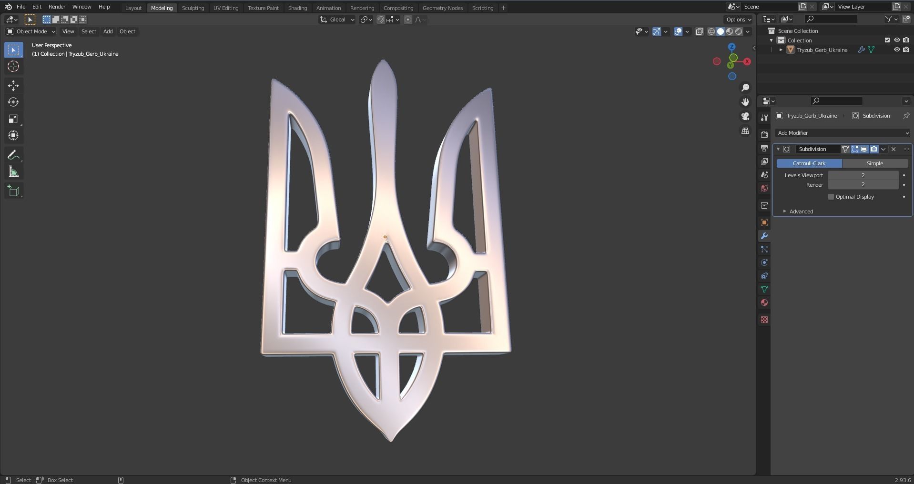914x484 pixels.
Task: Switch to the Sculpting workspace tab
Action: pos(193,8)
